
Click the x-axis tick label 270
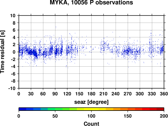(128, 94)
